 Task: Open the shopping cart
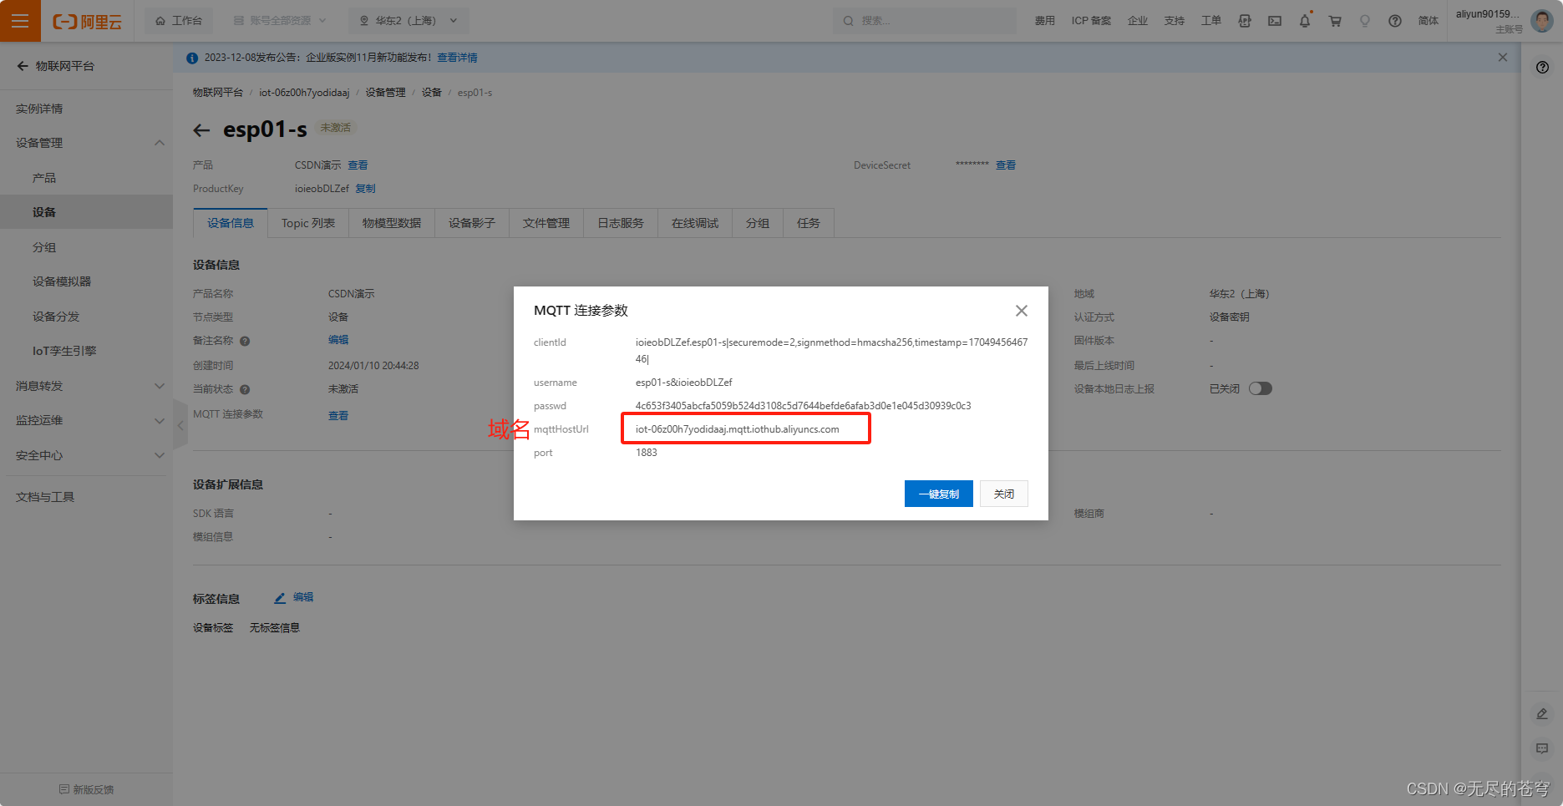1335,21
